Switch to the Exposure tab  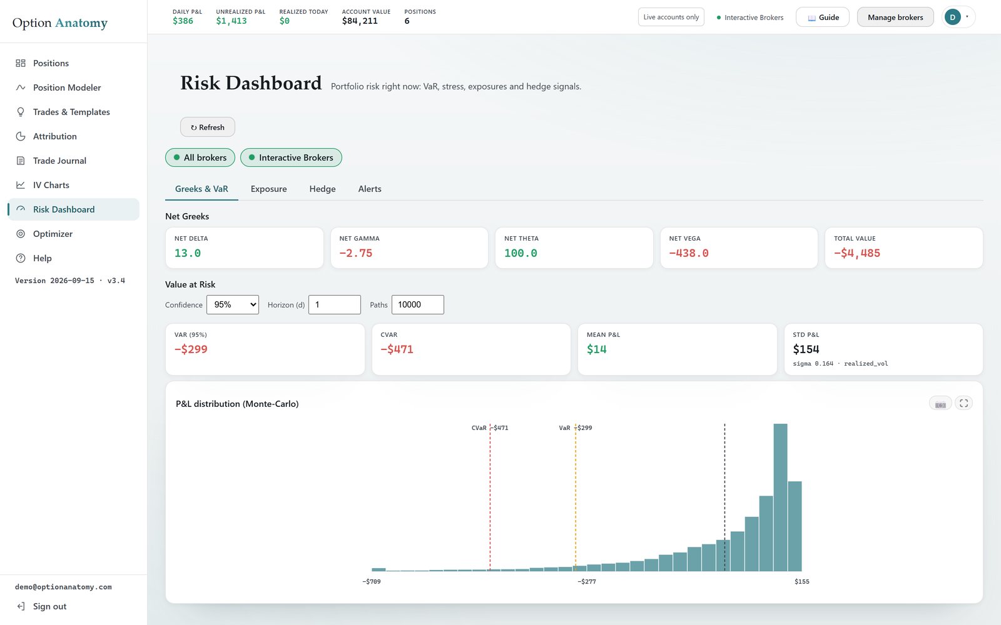tap(269, 189)
